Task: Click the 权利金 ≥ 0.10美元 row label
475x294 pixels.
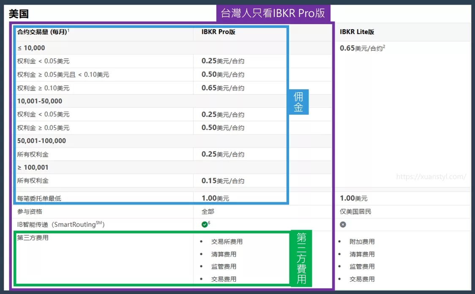Action: coord(44,88)
